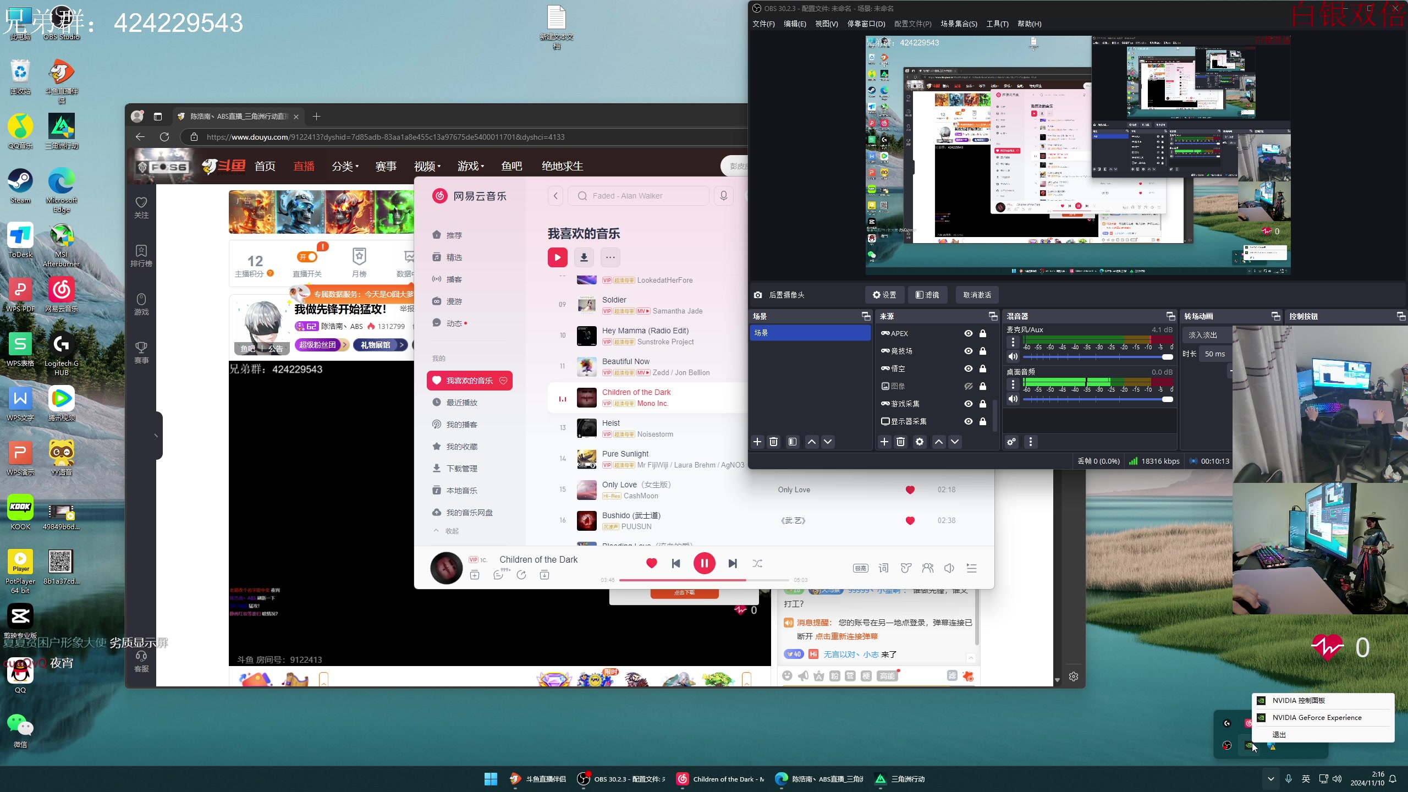Open the 淡入淡出 transition dropdown
The height and width of the screenshot is (792, 1408).
pos(1208,335)
